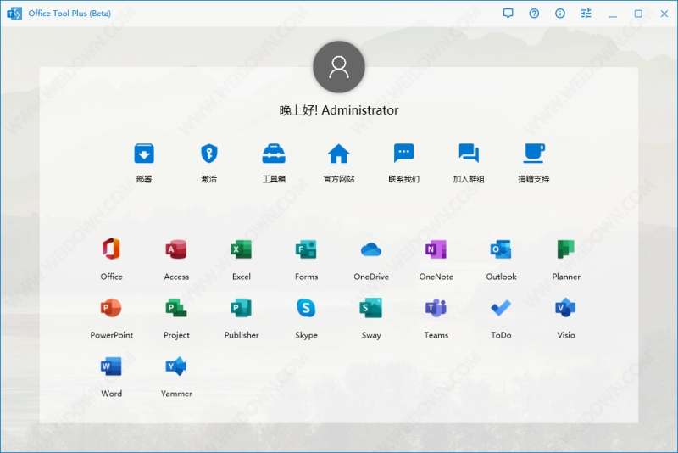Viewport: 678px width, 453px height.
Task: Click the 捐赠支持 coffee cup icon
Action: (534, 154)
